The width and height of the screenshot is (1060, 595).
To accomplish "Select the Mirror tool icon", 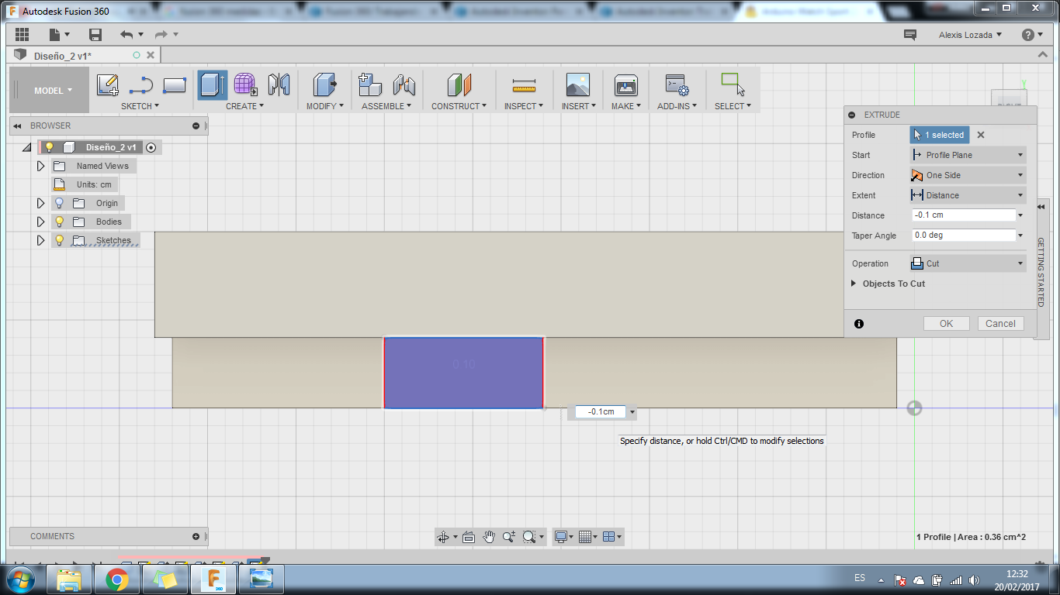I will click(279, 84).
